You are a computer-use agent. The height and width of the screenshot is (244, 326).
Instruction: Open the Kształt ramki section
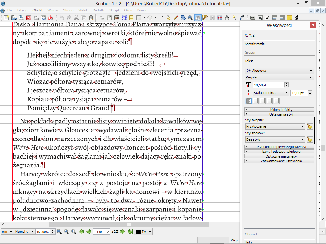coord(279,44)
